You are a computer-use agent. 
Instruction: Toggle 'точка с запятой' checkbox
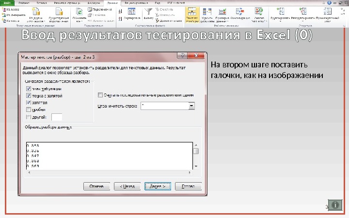[29, 95]
